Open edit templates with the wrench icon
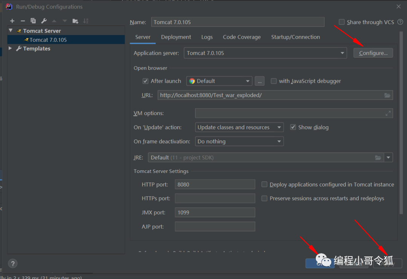This screenshot has height=279, width=407. (44, 21)
